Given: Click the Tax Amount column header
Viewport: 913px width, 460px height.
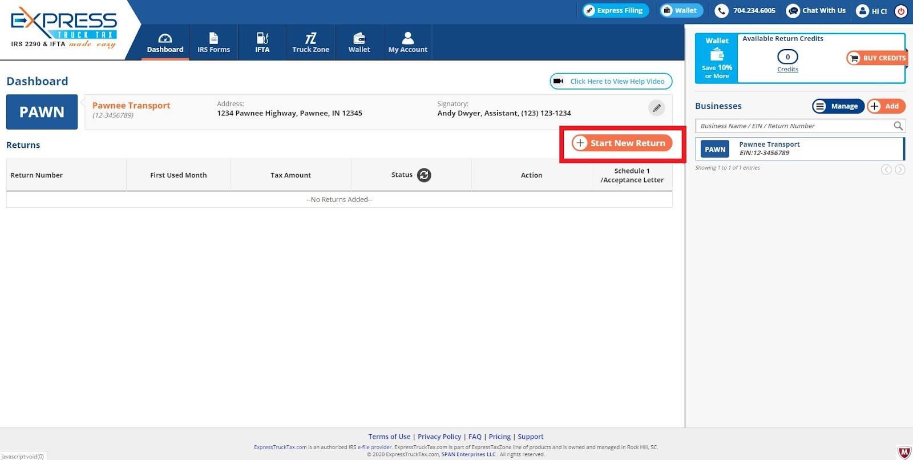Looking at the screenshot, I should click(290, 175).
